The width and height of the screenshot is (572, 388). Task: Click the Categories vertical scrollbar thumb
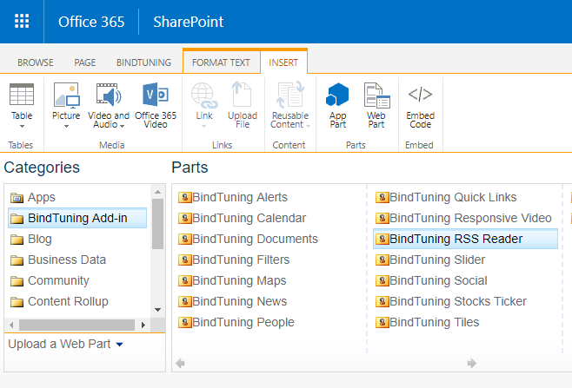pyautogui.click(x=157, y=224)
